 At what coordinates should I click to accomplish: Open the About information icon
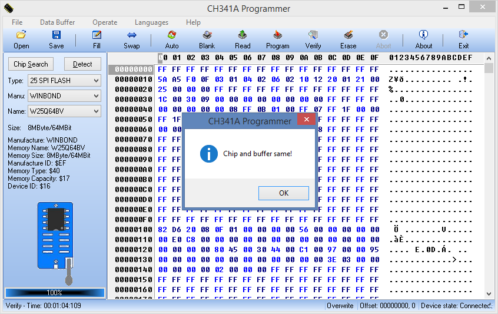tap(423, 34)
